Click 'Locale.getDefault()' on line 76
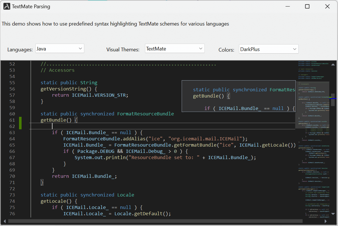 pos(141,214)
